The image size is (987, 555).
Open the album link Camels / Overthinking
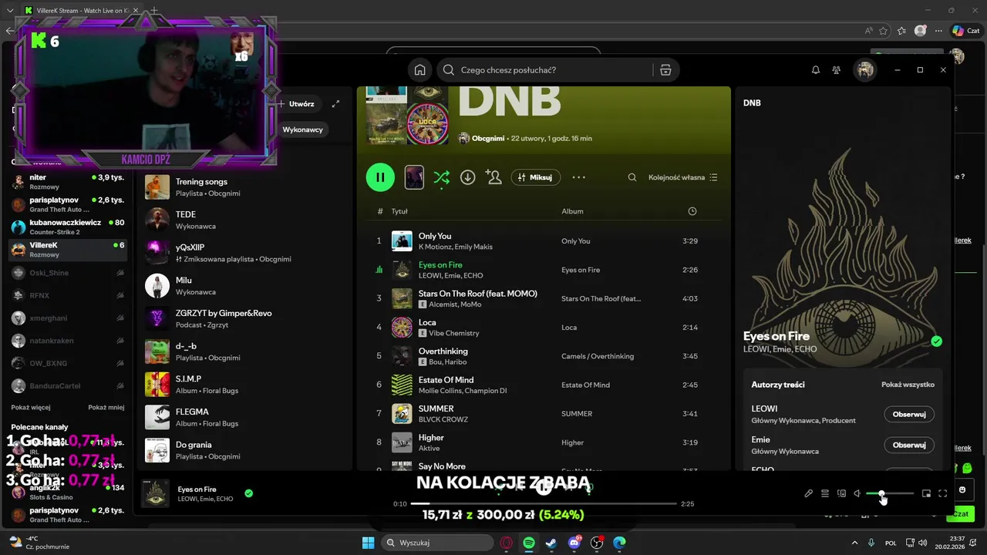pyautogui.click(x=598, y=356)
